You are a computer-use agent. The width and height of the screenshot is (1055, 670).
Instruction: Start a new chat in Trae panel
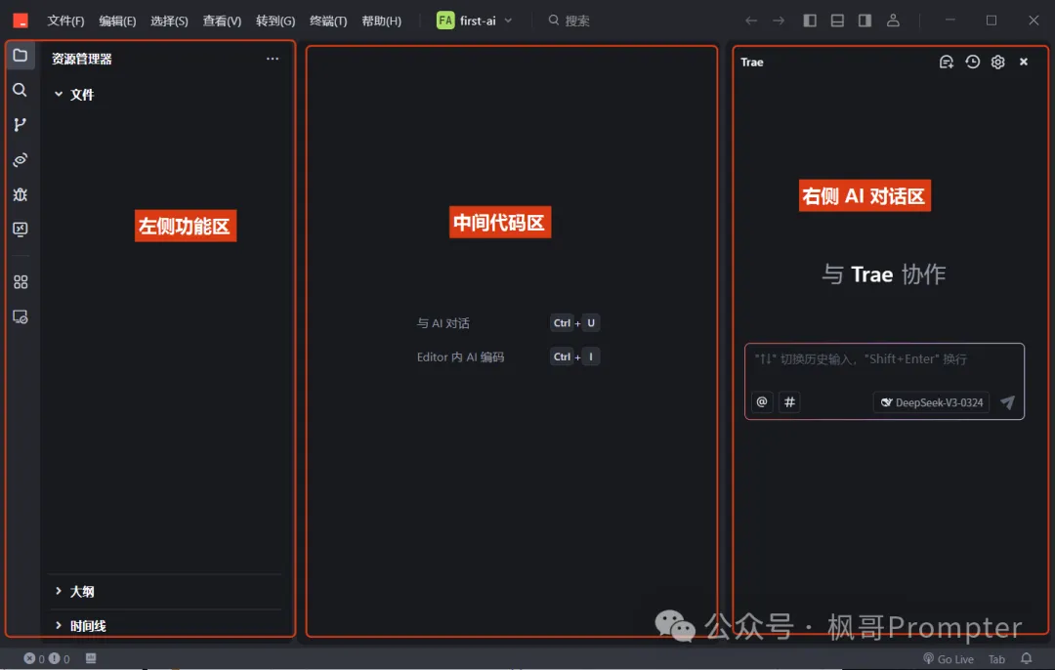[946, 62]
